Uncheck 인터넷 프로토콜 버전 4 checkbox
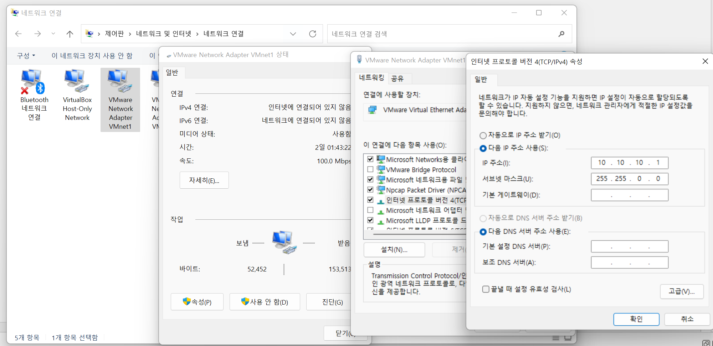 coord(370,200)
